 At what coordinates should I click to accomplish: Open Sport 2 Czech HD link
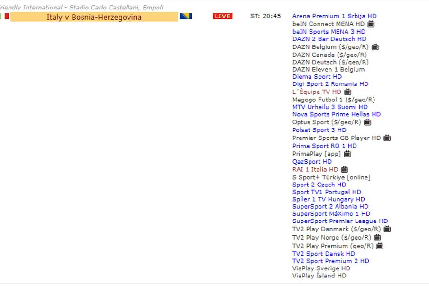pyautogui.click(x=319, y=185)
